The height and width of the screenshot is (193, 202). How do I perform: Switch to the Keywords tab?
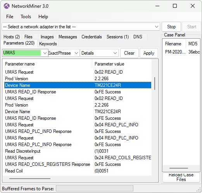48,44
